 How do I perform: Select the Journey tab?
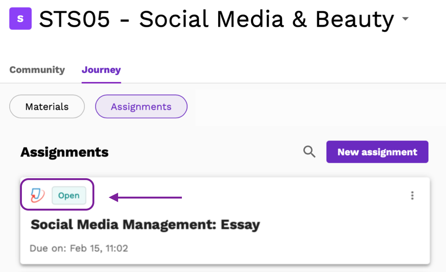tap(101, 70)
